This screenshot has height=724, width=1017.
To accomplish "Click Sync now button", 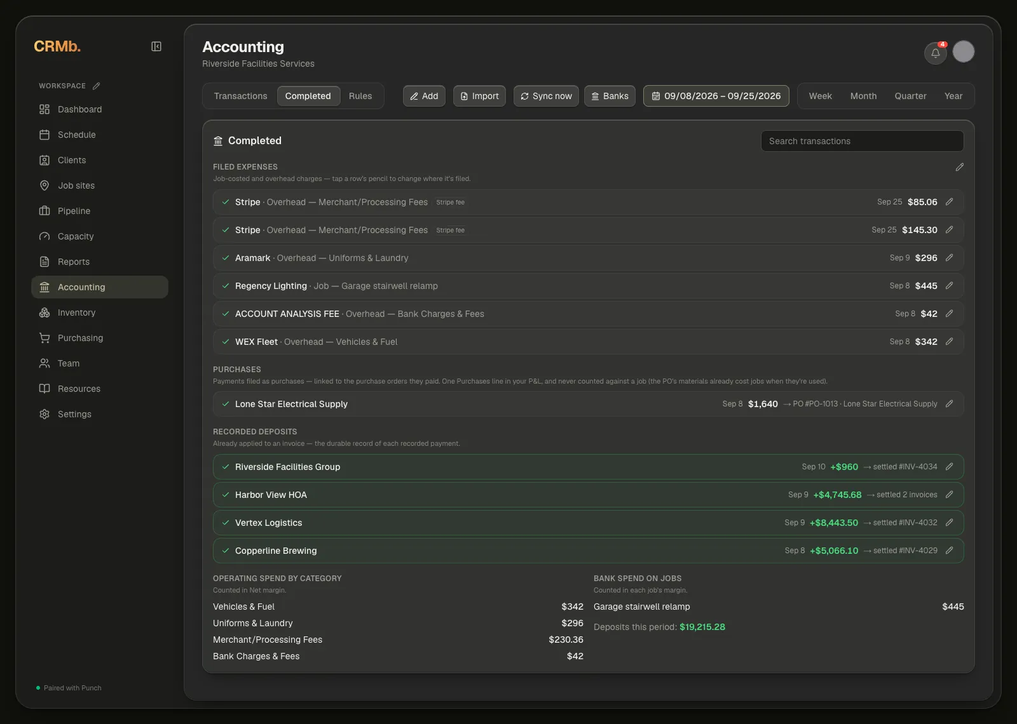I will click(x=546, y=96).
